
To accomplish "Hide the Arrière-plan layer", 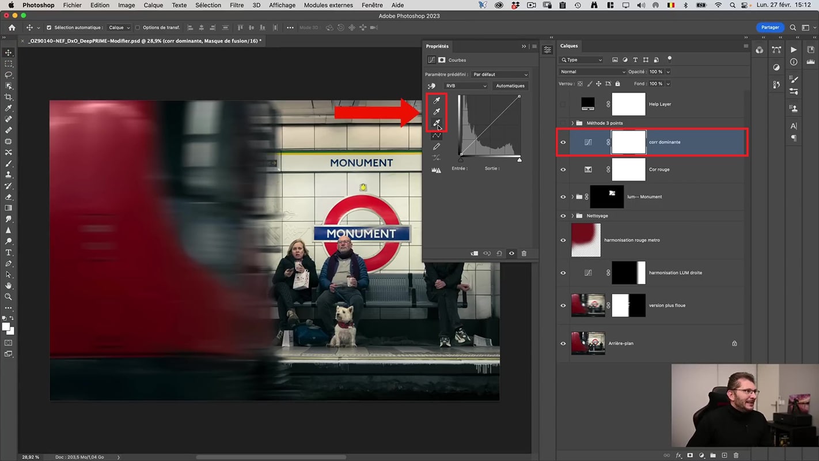I will 563,343.
